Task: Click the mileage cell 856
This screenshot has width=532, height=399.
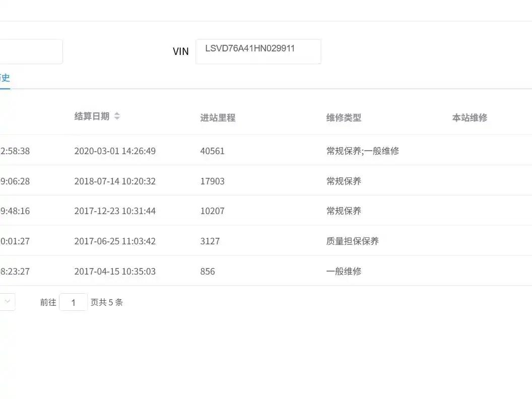Action: click(x=208, y=272)
